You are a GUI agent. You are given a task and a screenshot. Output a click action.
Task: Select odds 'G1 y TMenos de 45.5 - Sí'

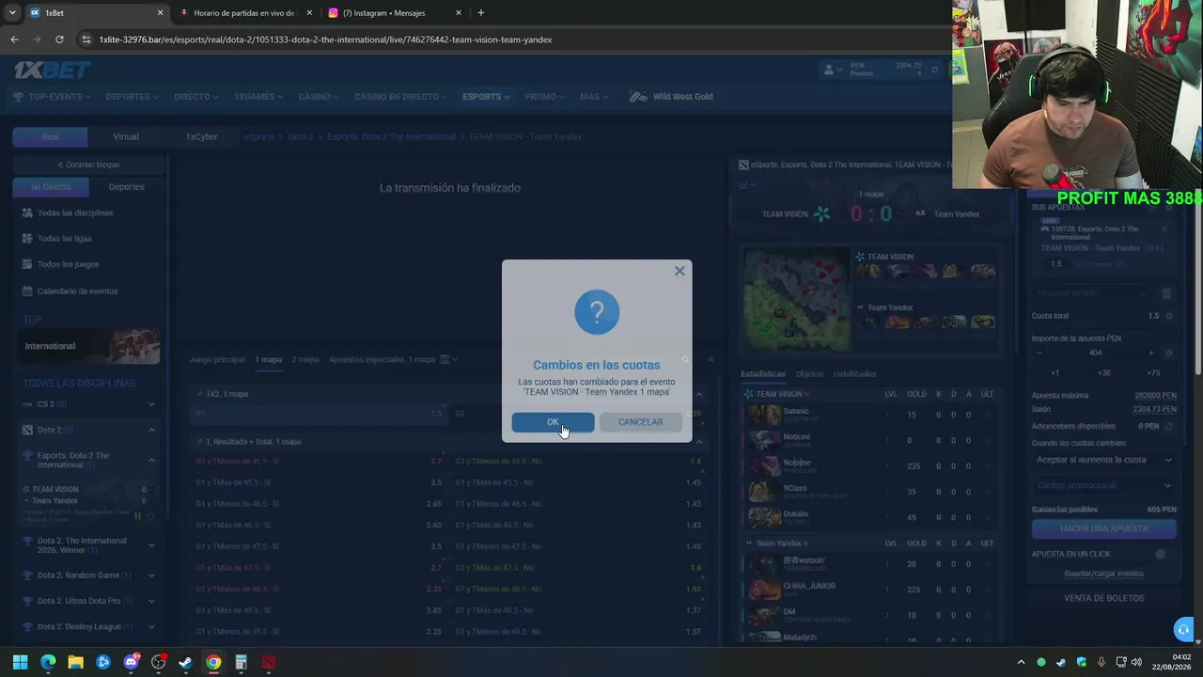tap(320, 462)
